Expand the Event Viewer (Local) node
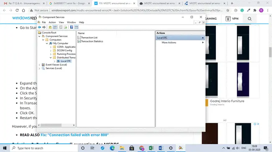Image resolution: width=272 pixels, height=152 pixels. 39,65
